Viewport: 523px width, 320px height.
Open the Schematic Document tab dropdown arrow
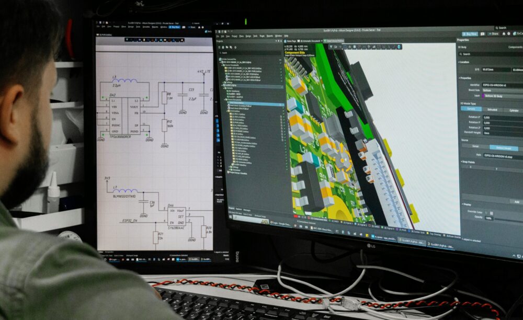[x=322, y=41]
